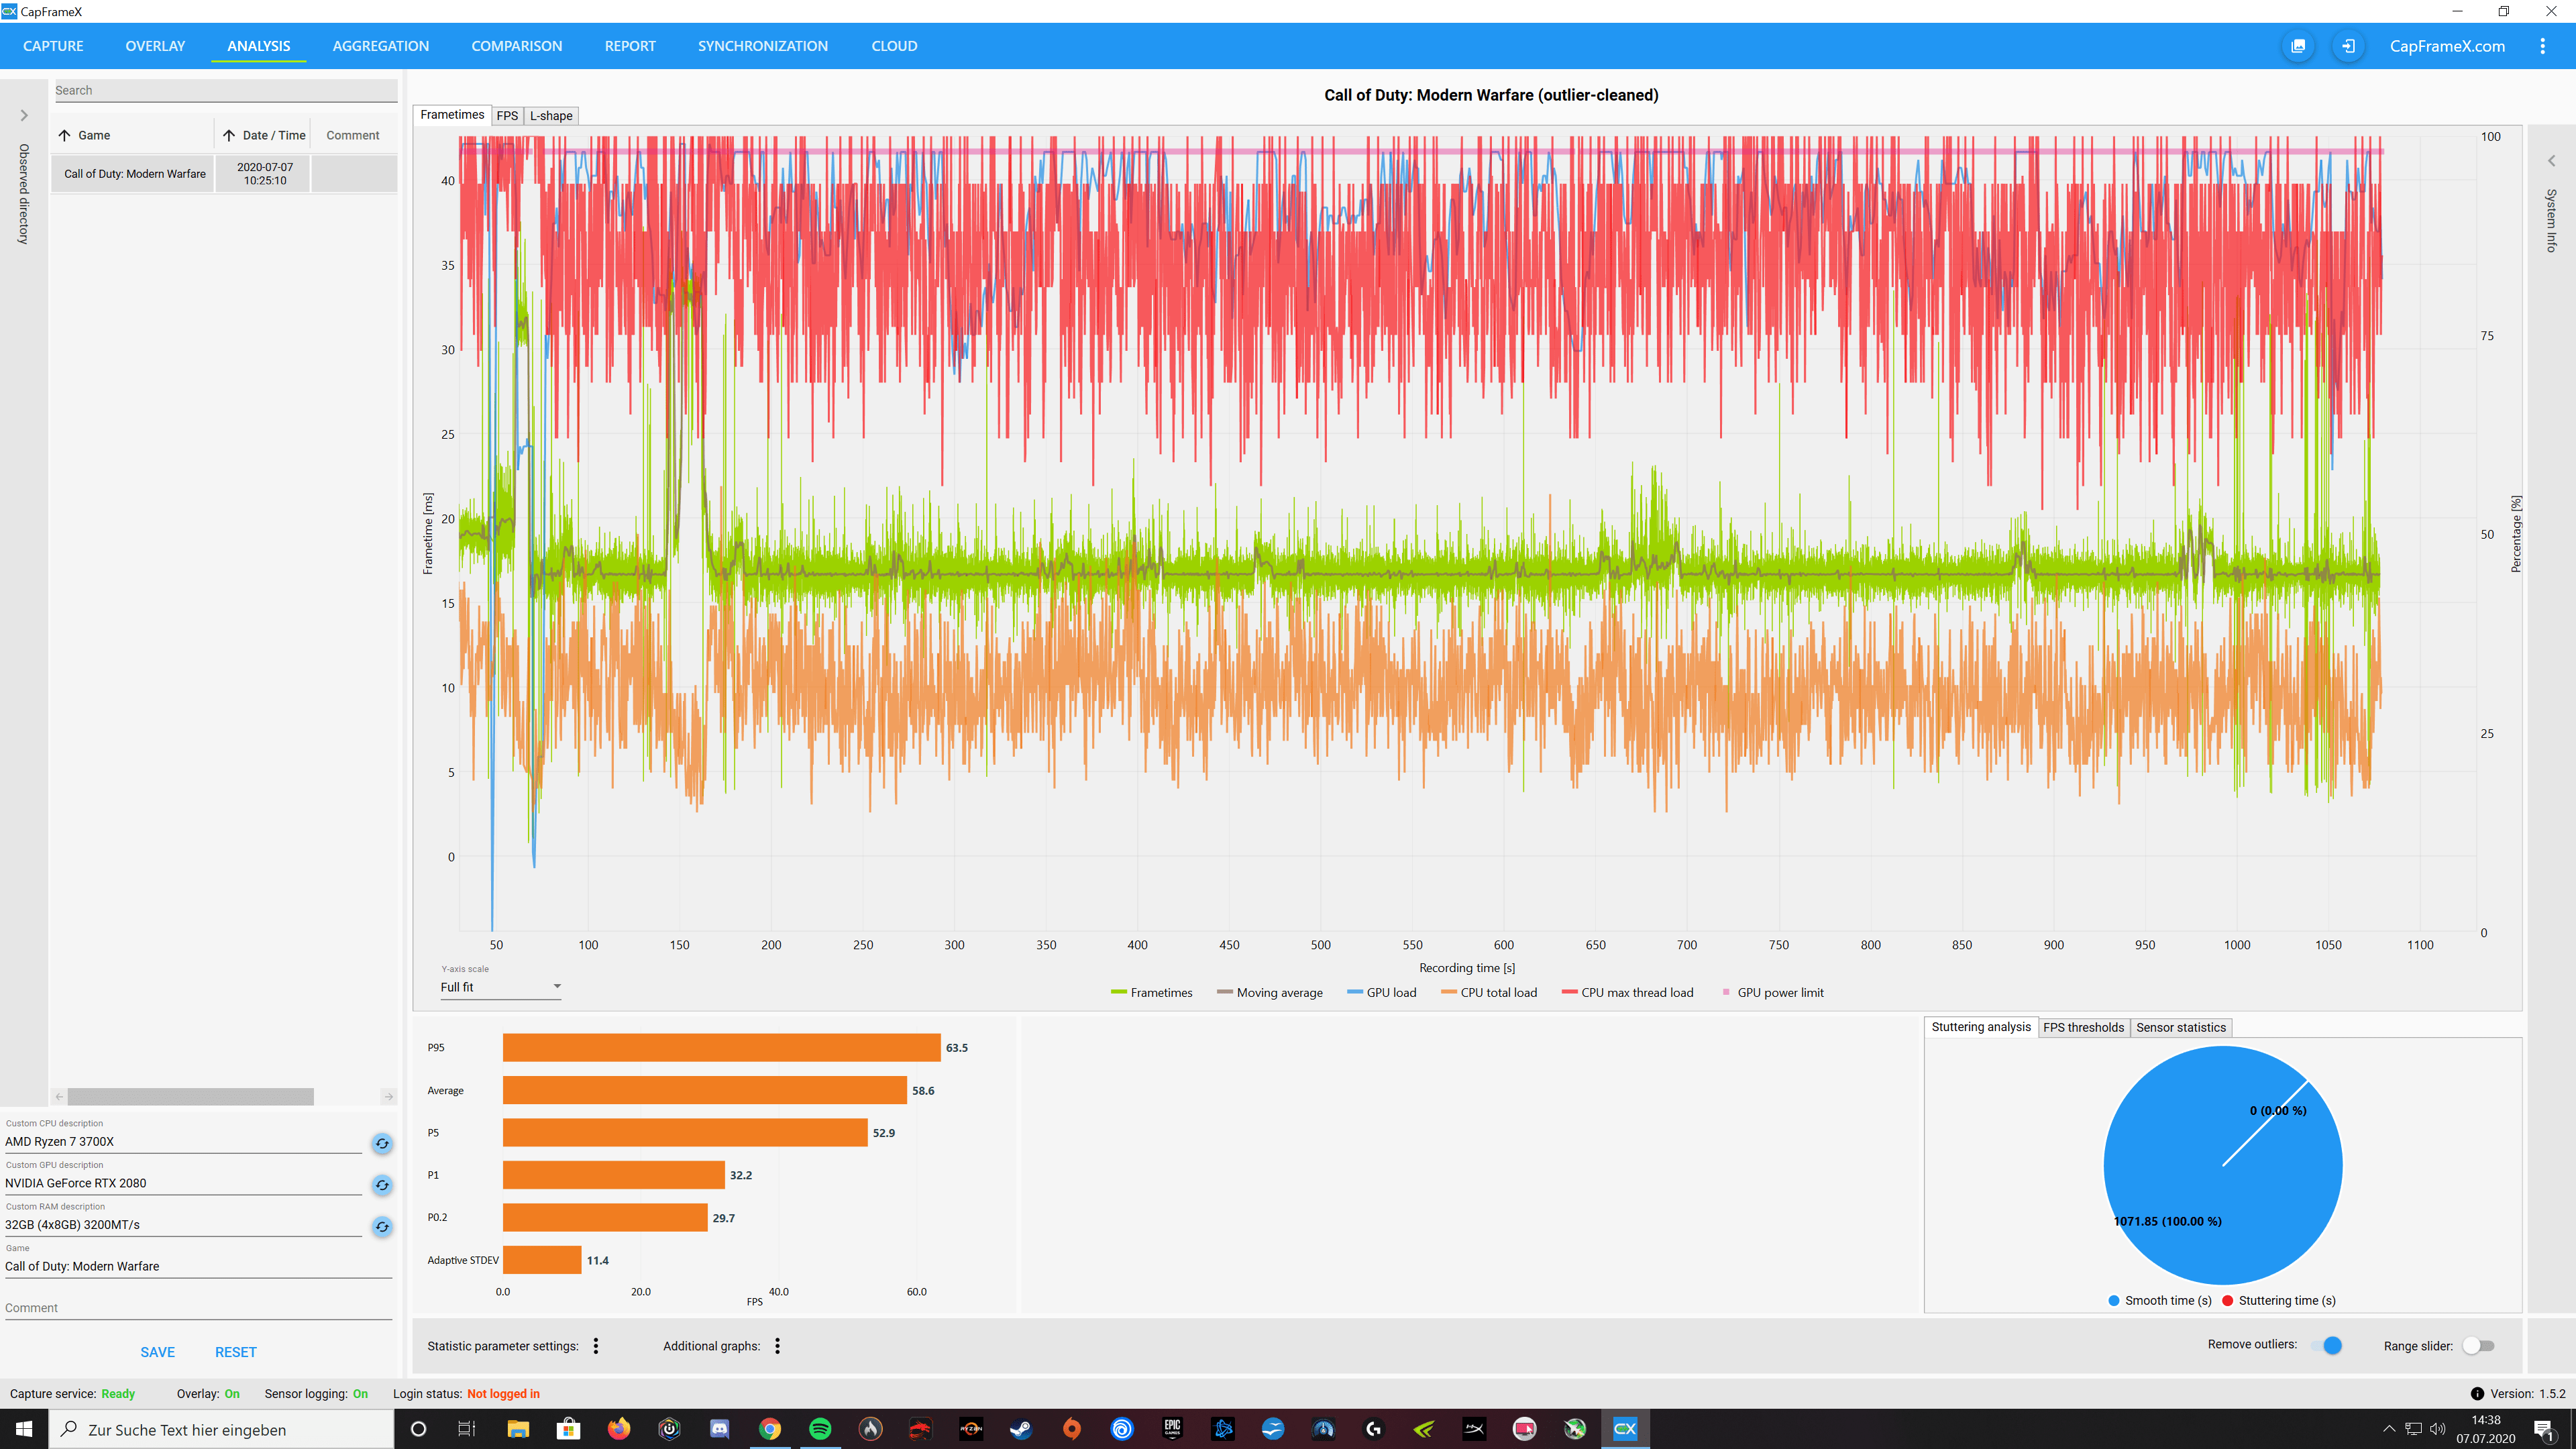Viewport: 2576px width, 1449px height.
Task: Expand the Observed directory panel
Action: tap(24, 116)
